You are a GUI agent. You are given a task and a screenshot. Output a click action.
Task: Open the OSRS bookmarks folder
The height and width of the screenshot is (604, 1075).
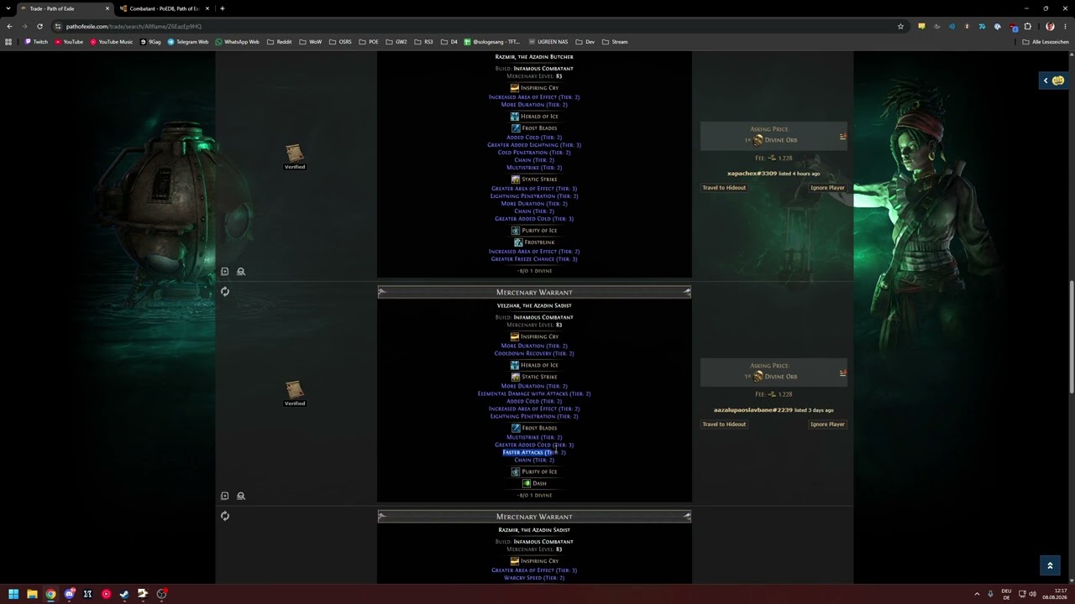coord(340,41)
